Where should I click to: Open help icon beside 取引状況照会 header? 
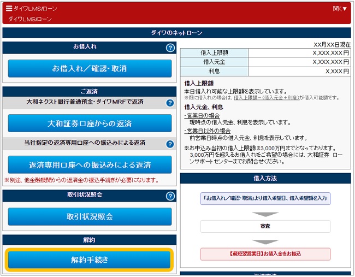point(170,196)
